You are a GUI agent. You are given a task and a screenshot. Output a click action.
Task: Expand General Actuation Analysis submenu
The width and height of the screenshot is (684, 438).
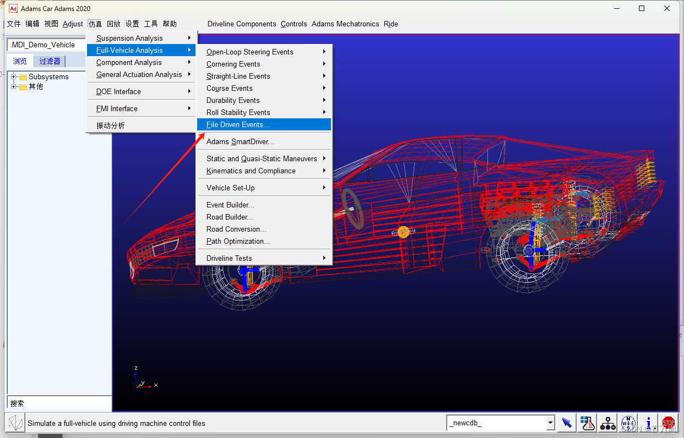coord(142,74)
